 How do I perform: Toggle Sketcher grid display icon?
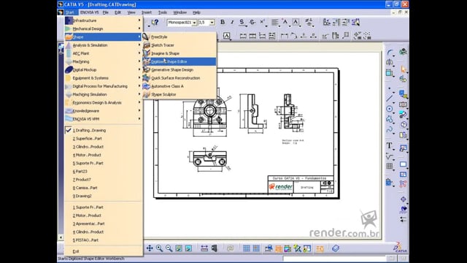point(247,248)
